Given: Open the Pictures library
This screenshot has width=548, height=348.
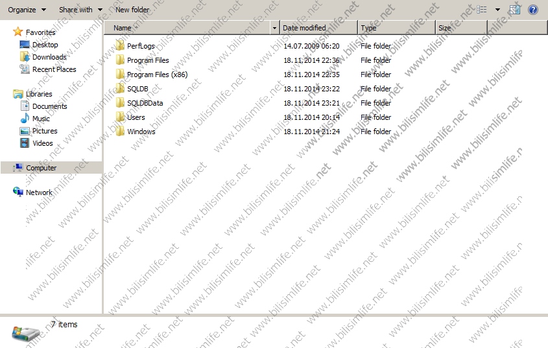Looking at the screenshot, I should 45,131.
